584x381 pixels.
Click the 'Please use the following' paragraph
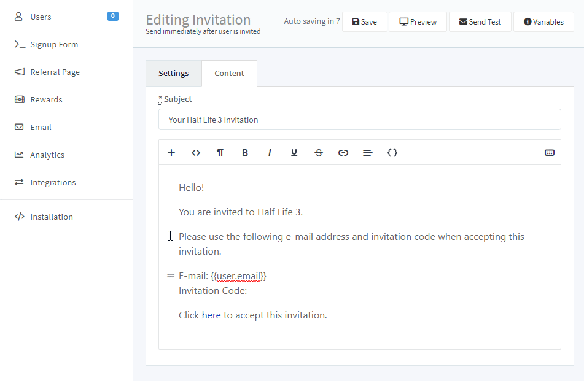[351, 244]
